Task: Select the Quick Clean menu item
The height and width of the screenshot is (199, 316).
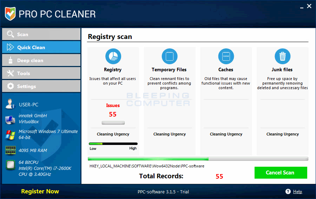Action: click(x=41, y=47)
